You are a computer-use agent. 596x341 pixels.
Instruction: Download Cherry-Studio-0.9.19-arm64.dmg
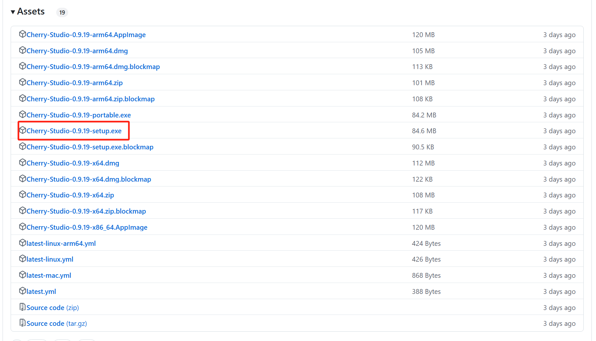(77, 51)
